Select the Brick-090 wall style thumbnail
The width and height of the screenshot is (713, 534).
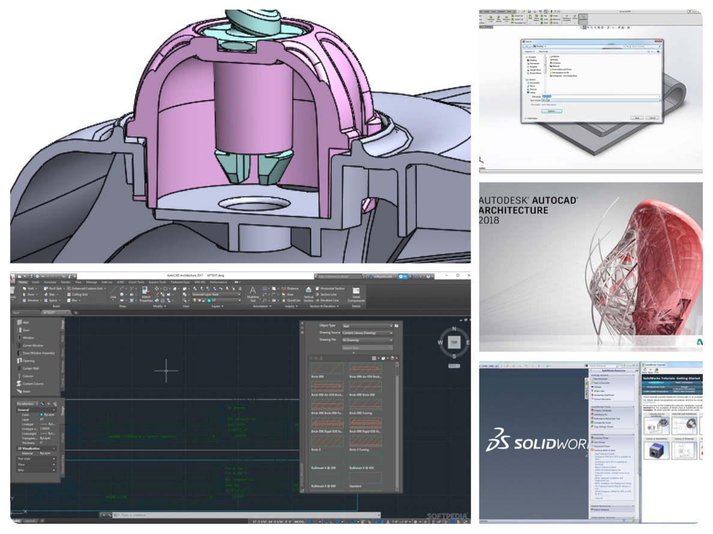(x=328, y=368)
